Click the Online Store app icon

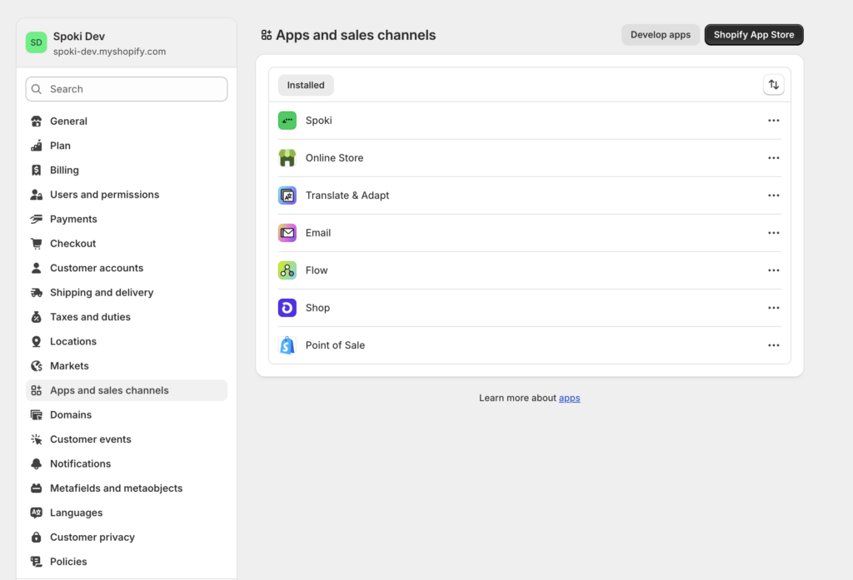[287, 158]
